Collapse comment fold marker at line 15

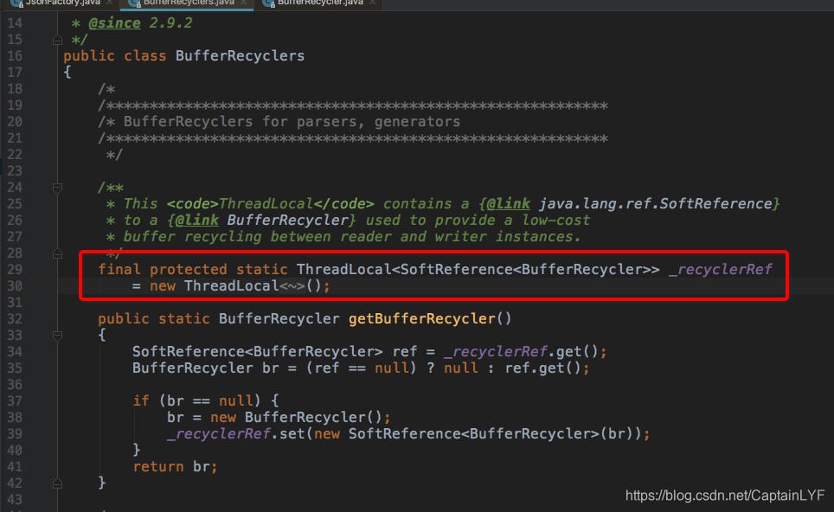[x=57, y=40]
